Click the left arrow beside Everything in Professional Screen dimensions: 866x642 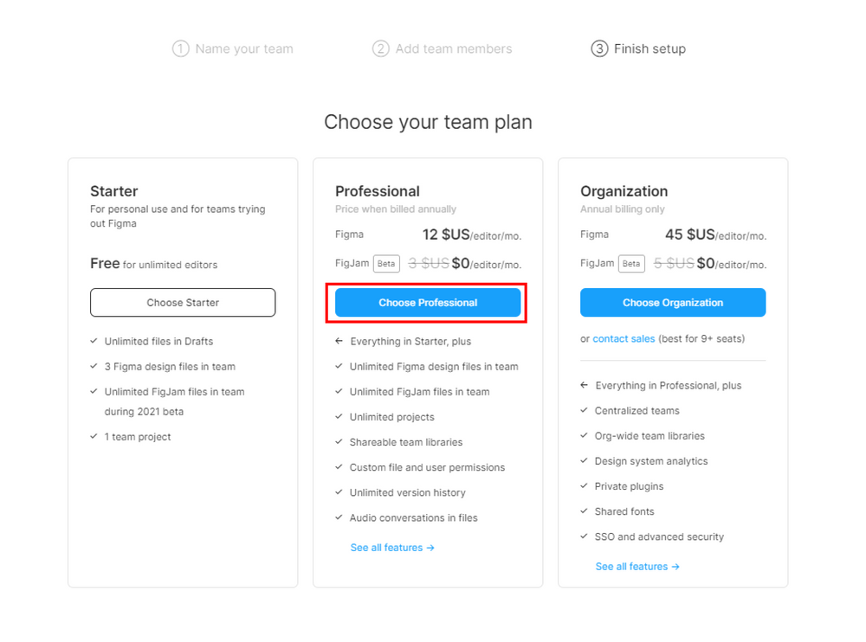584,385
